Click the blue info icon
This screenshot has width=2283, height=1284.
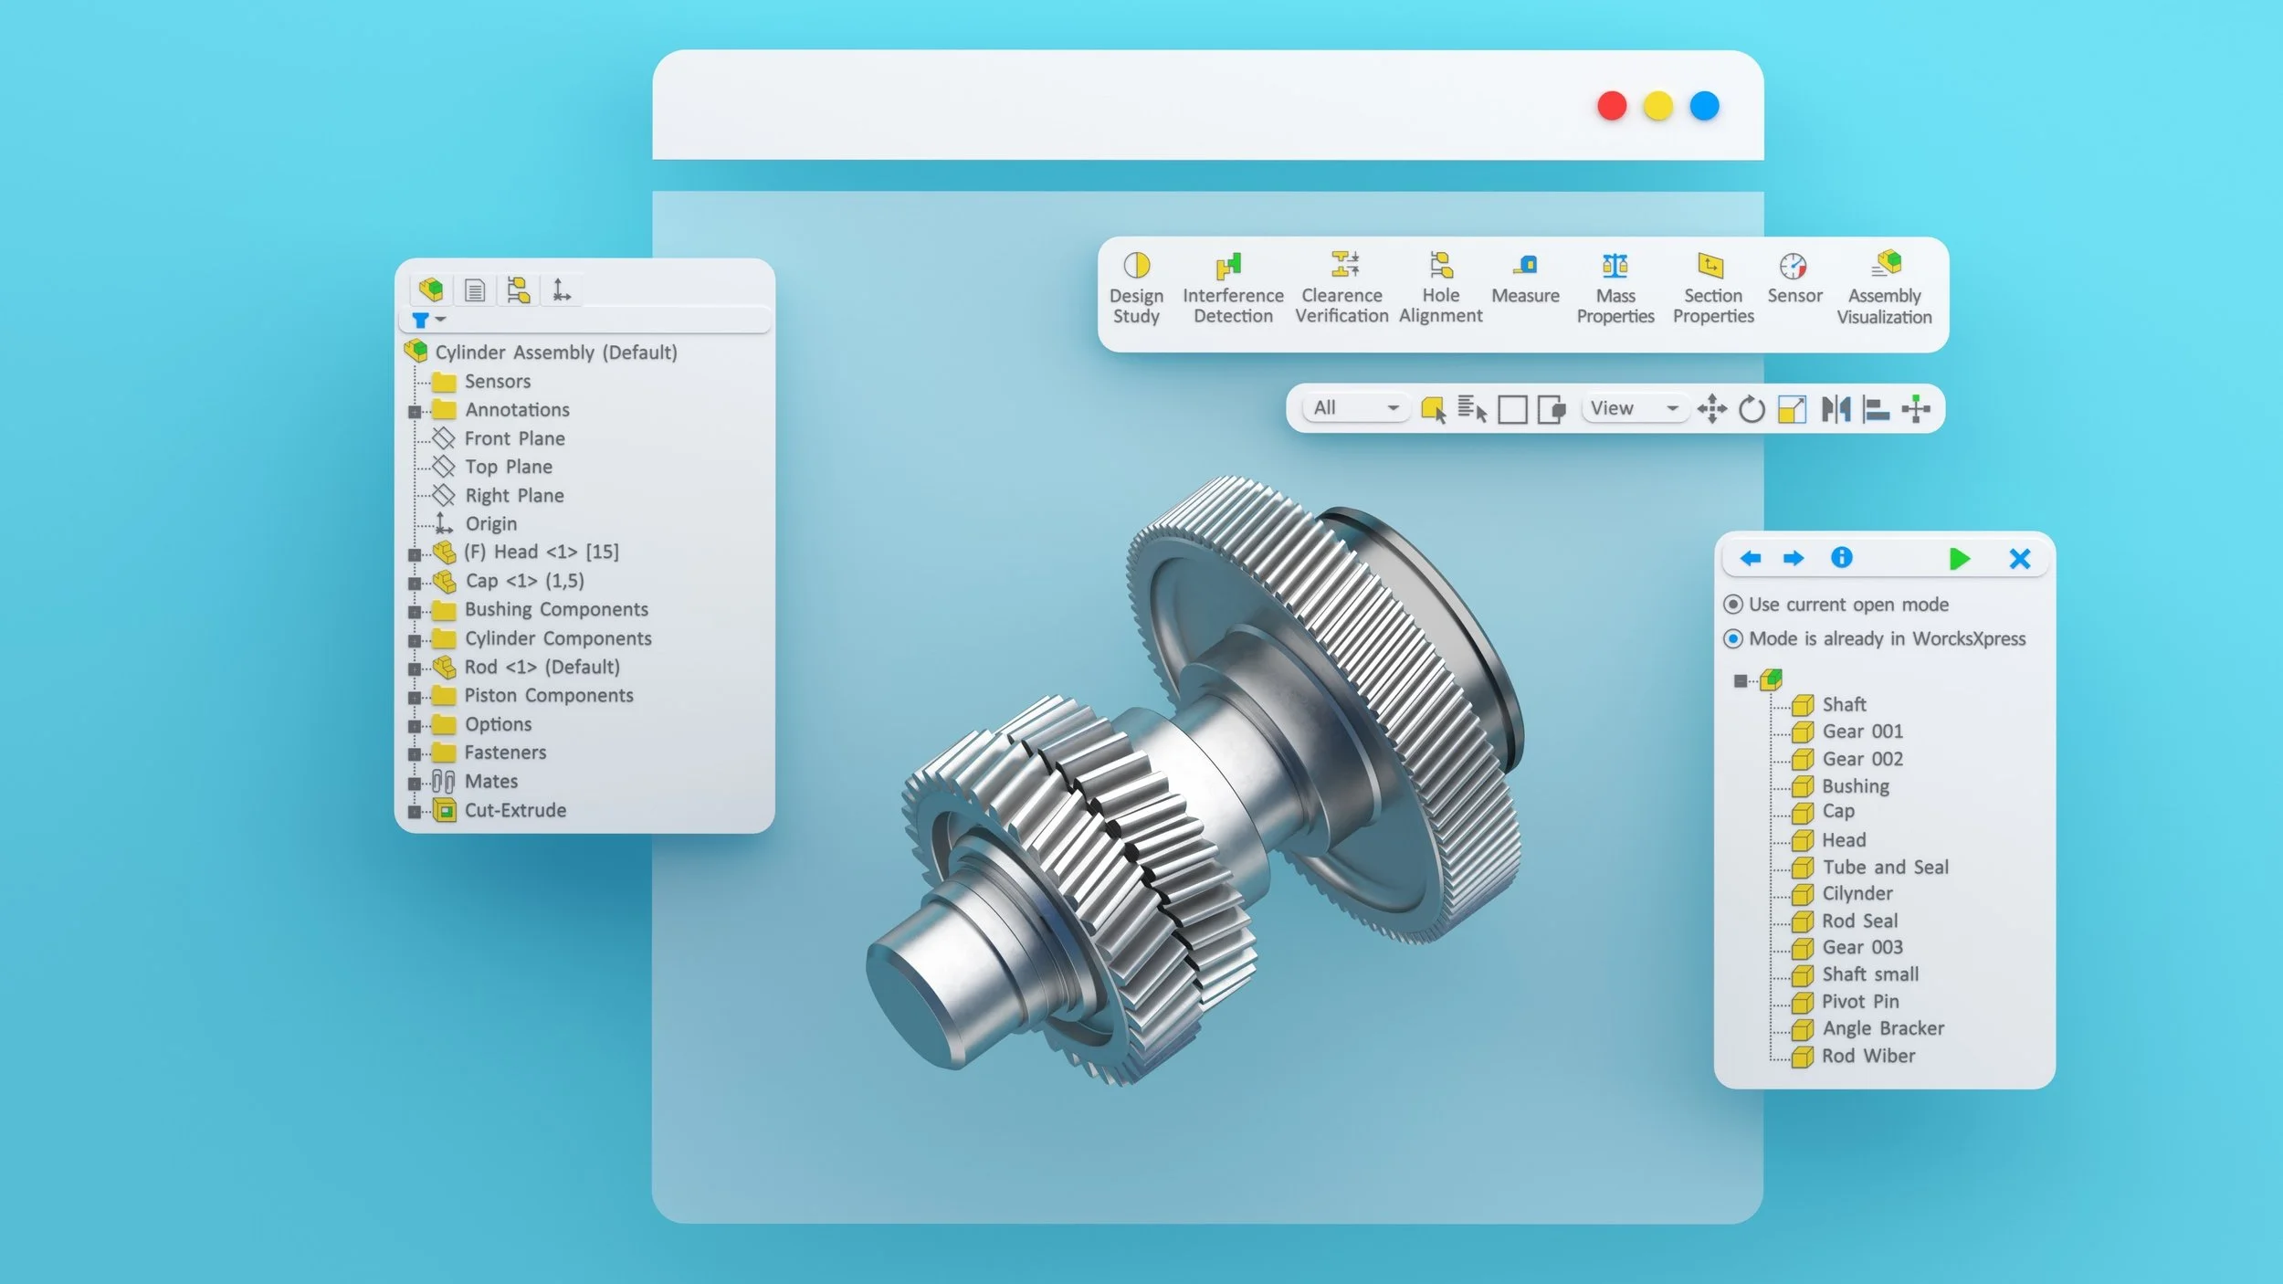[1841, 558]
